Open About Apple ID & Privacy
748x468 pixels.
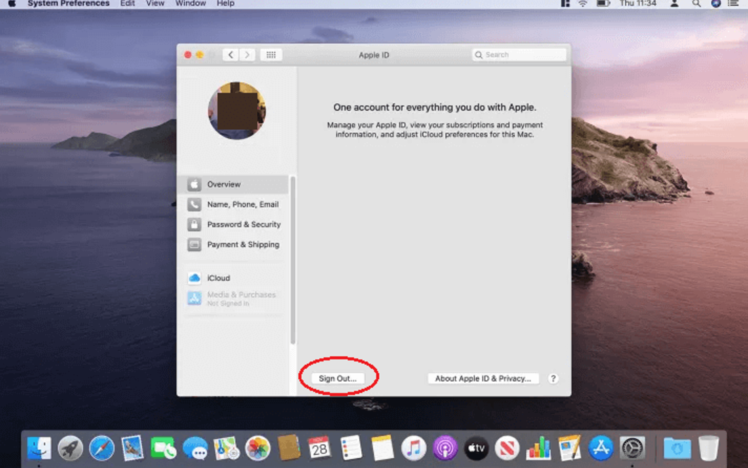[482, 378]
